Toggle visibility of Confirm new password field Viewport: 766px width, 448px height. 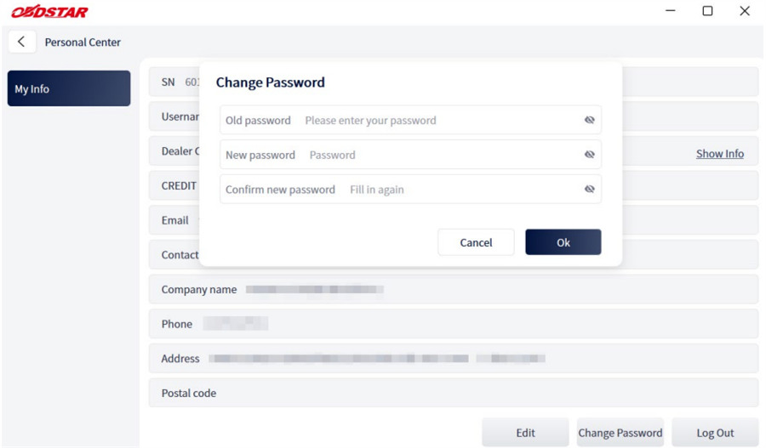590,189
